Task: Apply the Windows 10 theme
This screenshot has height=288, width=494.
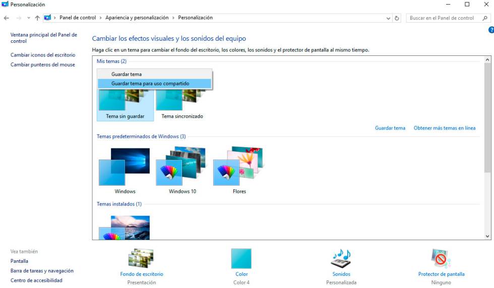Action: (x=182, y=171)
